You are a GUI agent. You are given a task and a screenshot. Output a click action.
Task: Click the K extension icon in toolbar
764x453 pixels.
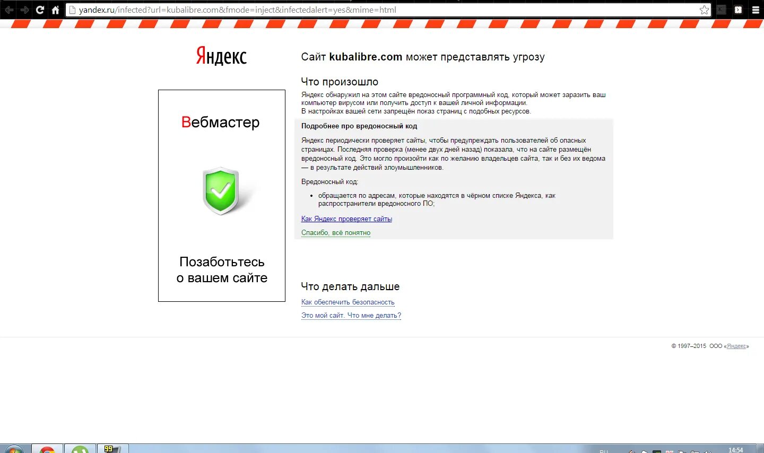coord(721,10)
